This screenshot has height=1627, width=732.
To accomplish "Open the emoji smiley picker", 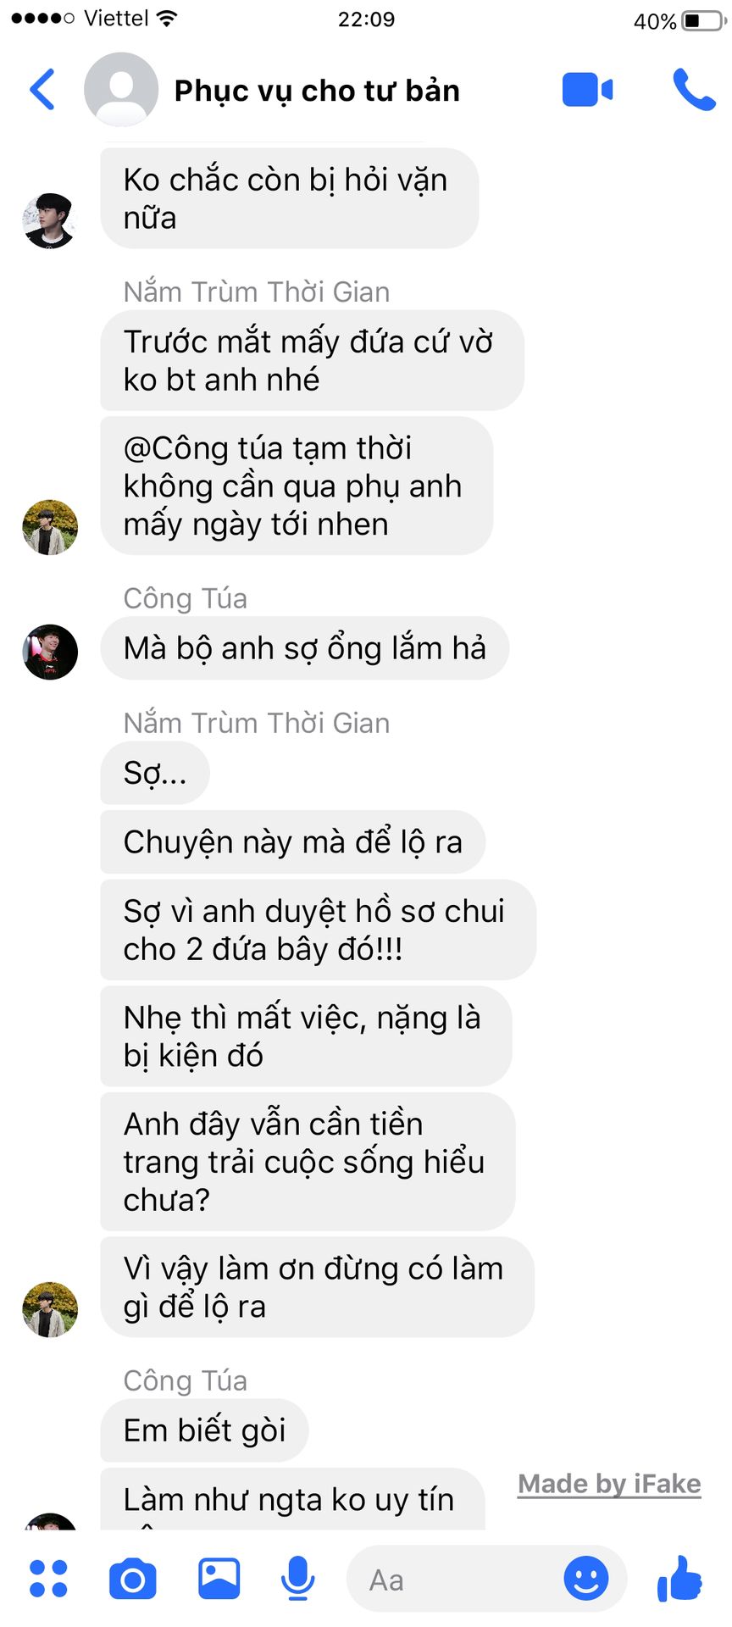I will click(586, 1579).
